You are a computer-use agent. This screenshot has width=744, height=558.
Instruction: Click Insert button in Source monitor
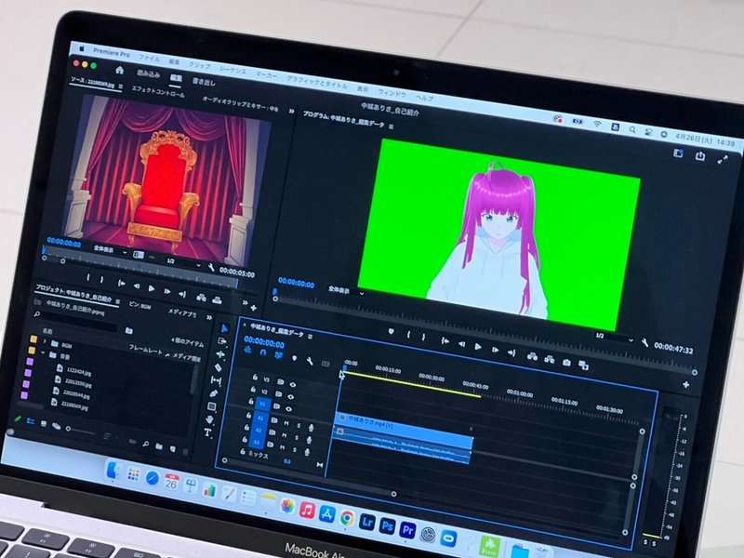[x=201, y=298]
